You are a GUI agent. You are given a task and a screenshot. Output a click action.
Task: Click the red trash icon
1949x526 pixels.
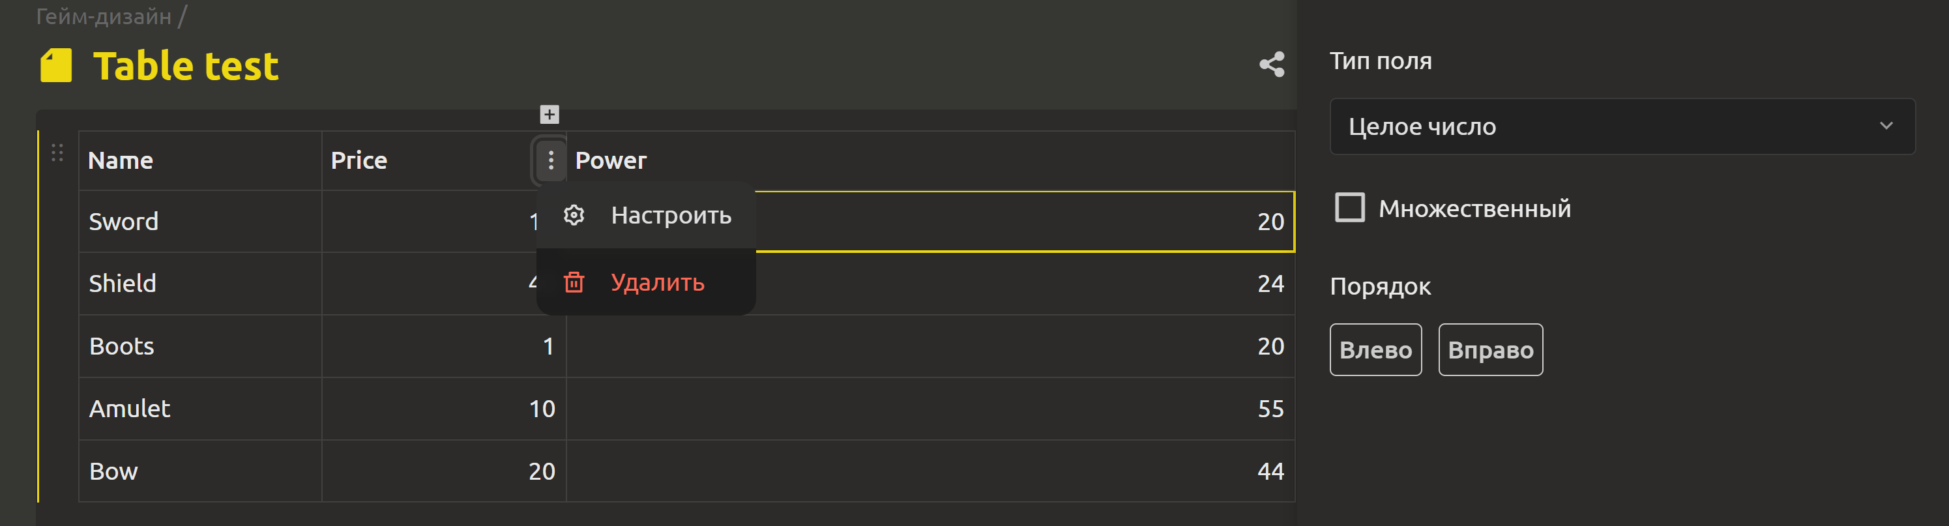(574, 282)
